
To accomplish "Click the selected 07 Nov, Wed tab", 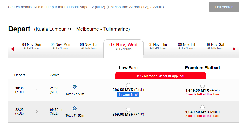I will tap(123, 46).
